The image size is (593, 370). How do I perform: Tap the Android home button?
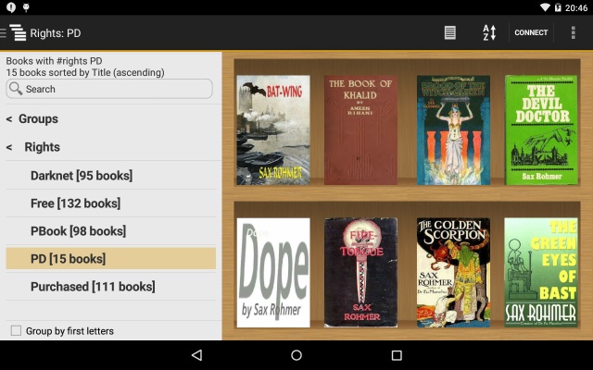point(296,355)
